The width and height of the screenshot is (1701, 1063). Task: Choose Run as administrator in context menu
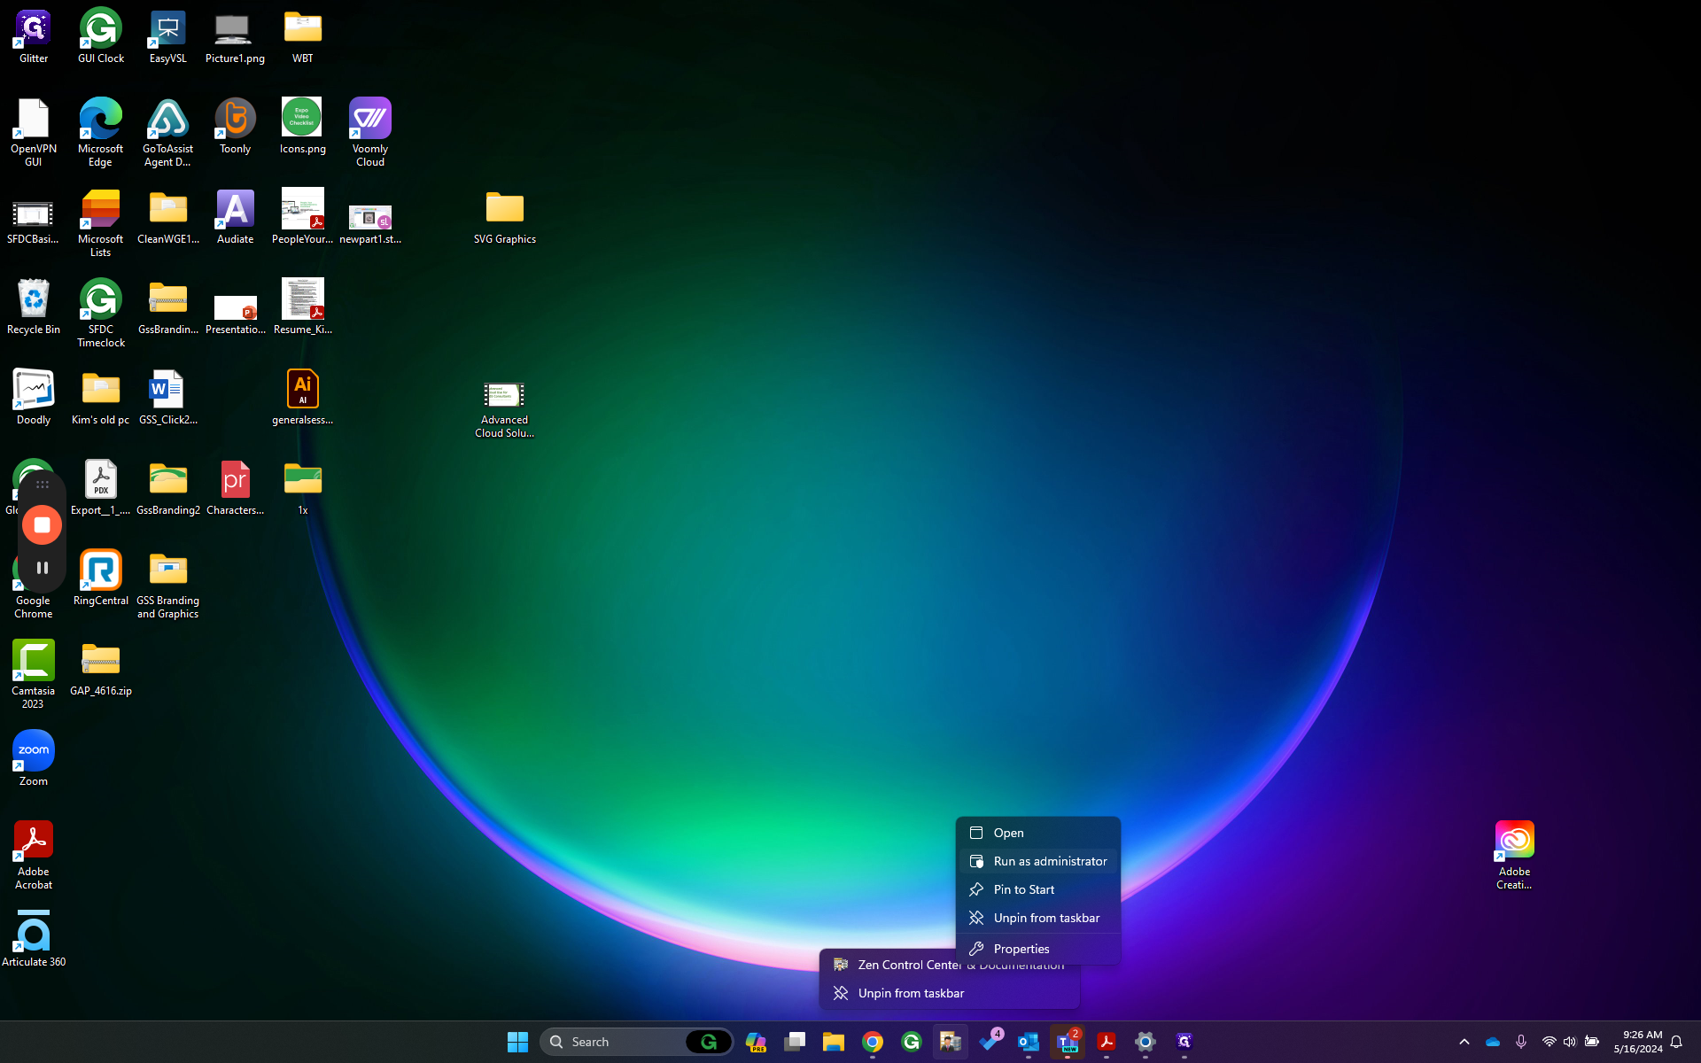1038,861
